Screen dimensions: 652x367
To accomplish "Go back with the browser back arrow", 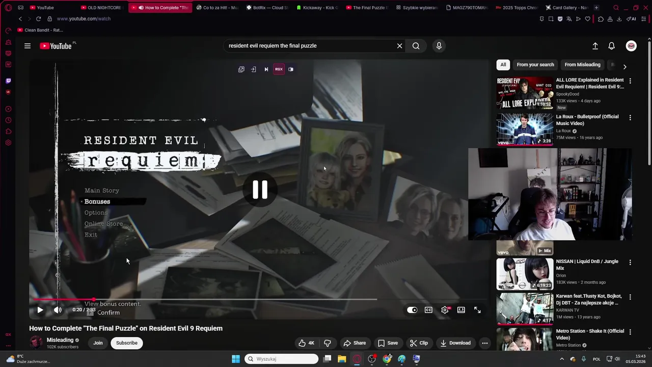I will pos(20,19).
